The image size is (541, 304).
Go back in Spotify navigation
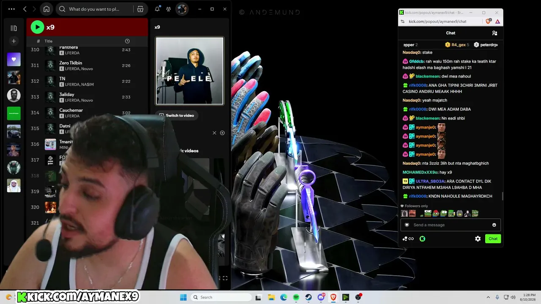point(25,9)
